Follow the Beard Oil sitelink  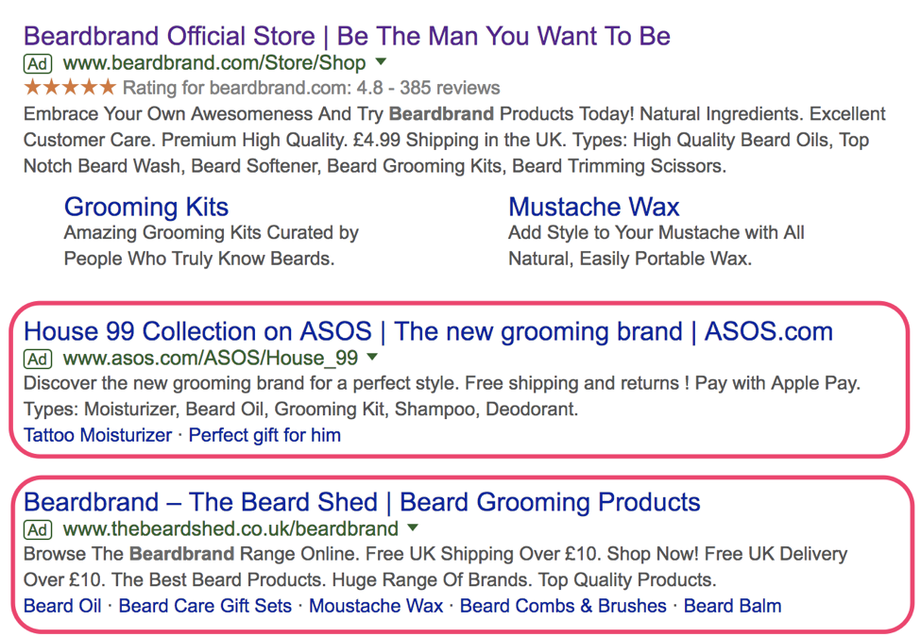(x=62, y=606)
